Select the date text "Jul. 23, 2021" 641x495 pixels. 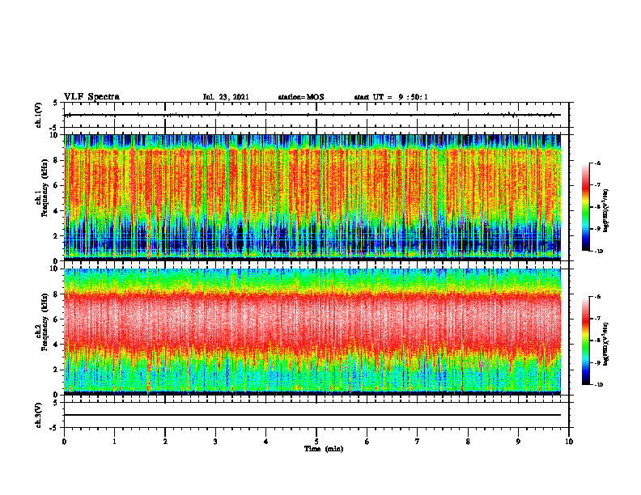tap(226, 97)
